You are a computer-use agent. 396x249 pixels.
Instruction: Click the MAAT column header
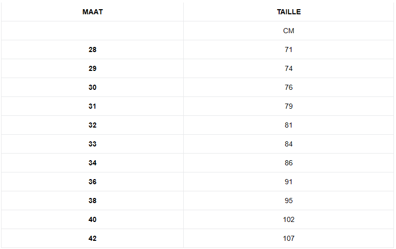click(92, 12)
